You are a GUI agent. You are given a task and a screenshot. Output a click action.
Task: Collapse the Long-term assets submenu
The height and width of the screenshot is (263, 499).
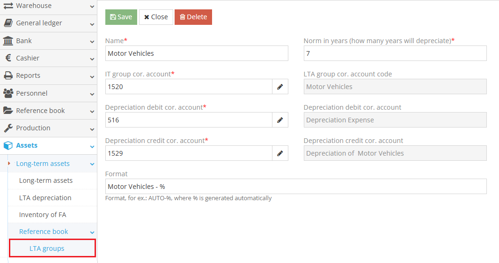(x=92, y=164)
